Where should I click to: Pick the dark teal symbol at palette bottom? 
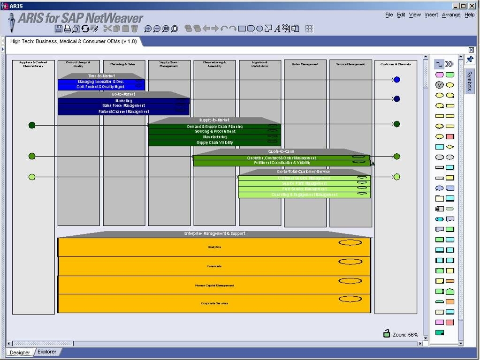click(440, 332)
